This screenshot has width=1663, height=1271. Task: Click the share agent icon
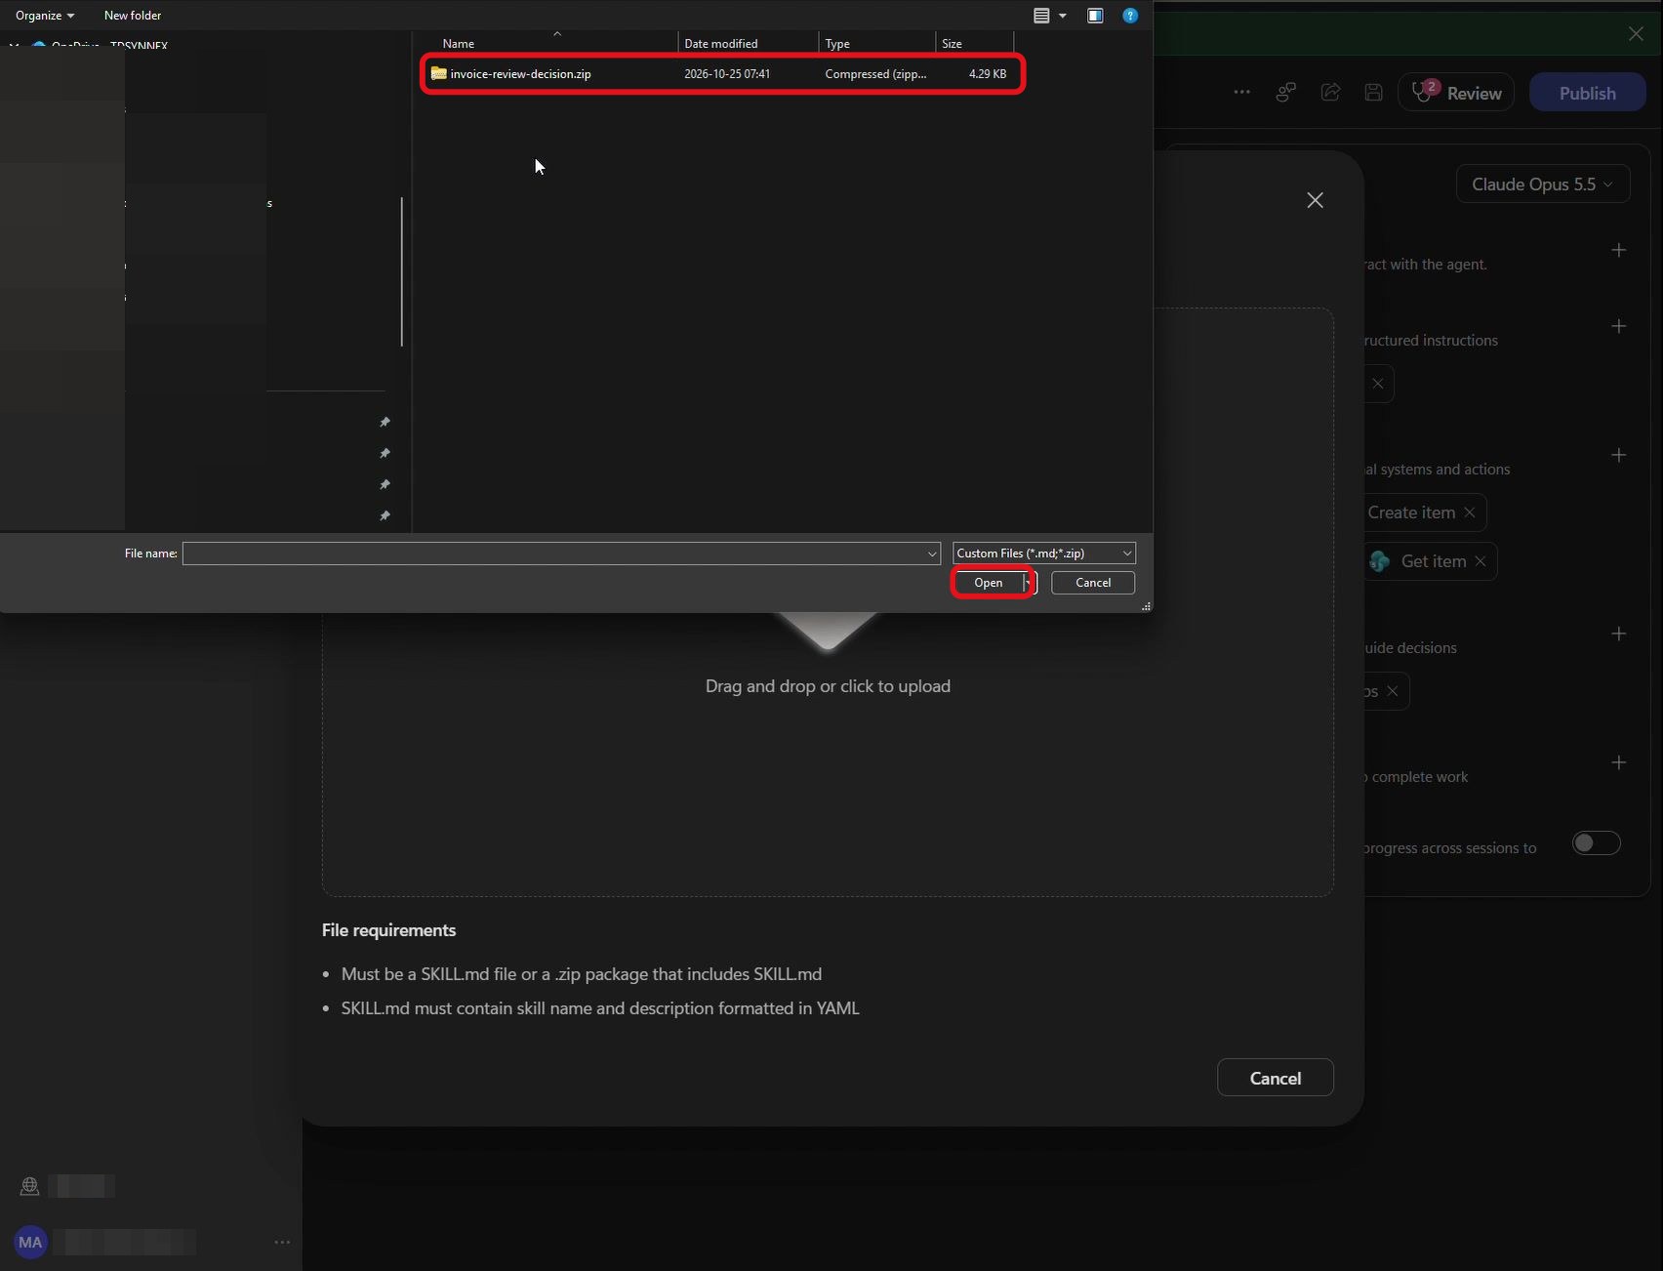[x=1330, y=93]
